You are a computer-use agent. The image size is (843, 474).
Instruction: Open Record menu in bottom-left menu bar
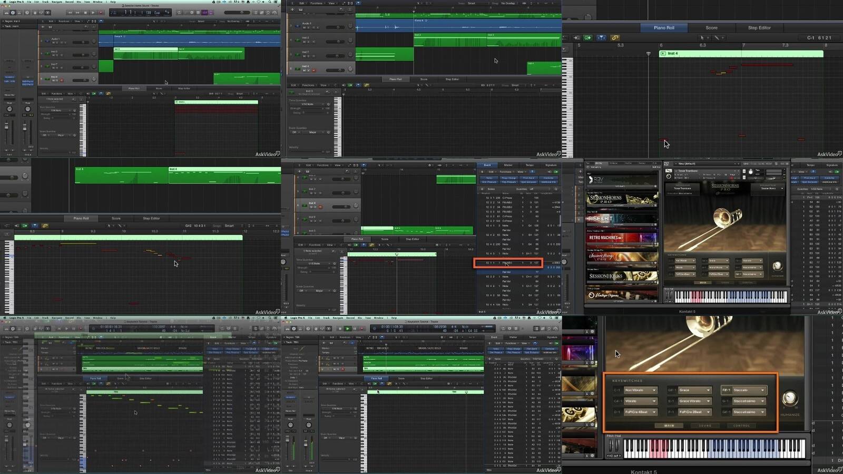pos(70,318)
